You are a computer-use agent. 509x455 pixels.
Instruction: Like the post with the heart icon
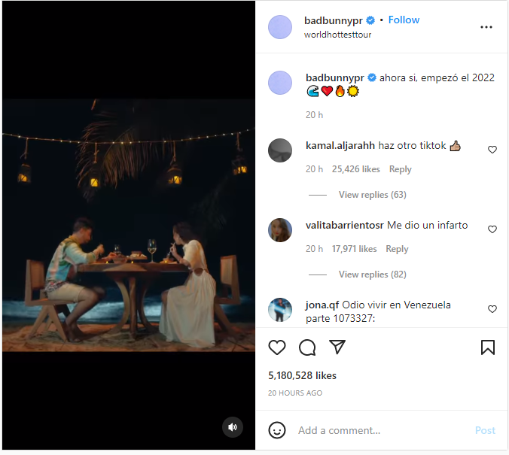click(x=277, y=347)
